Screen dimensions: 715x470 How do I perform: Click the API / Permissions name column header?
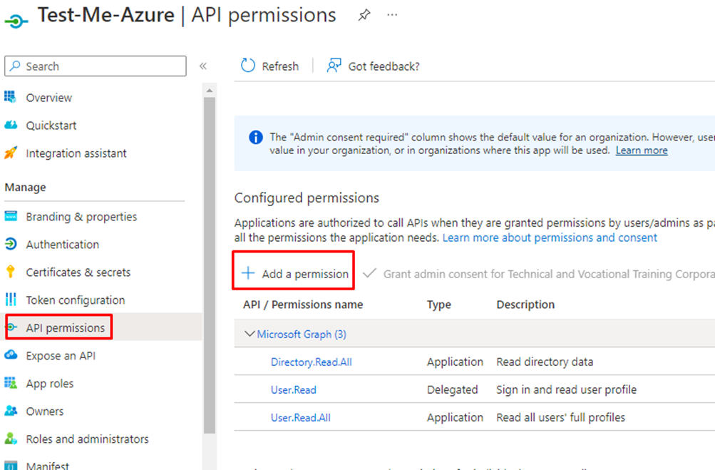(x=303, y=305)
